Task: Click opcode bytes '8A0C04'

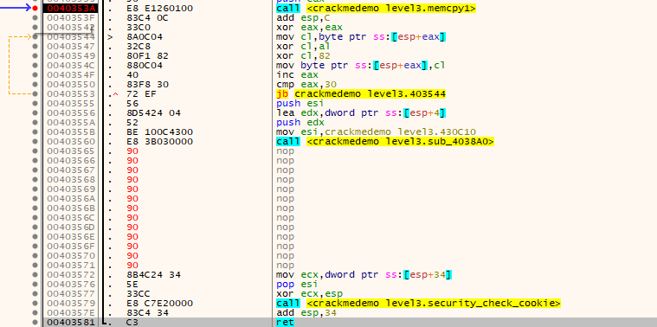Action: 145,37
